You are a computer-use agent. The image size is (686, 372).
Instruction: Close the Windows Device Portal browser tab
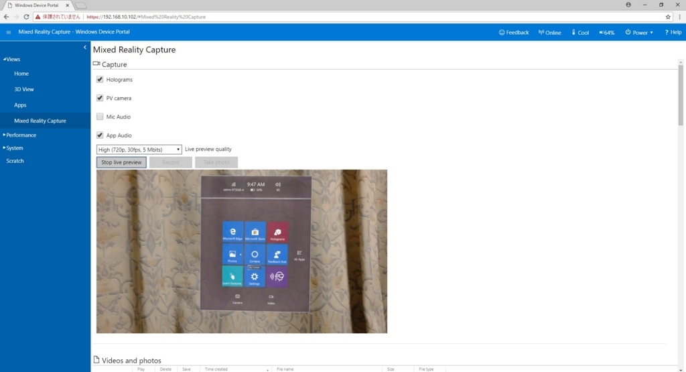pos(68,5)
